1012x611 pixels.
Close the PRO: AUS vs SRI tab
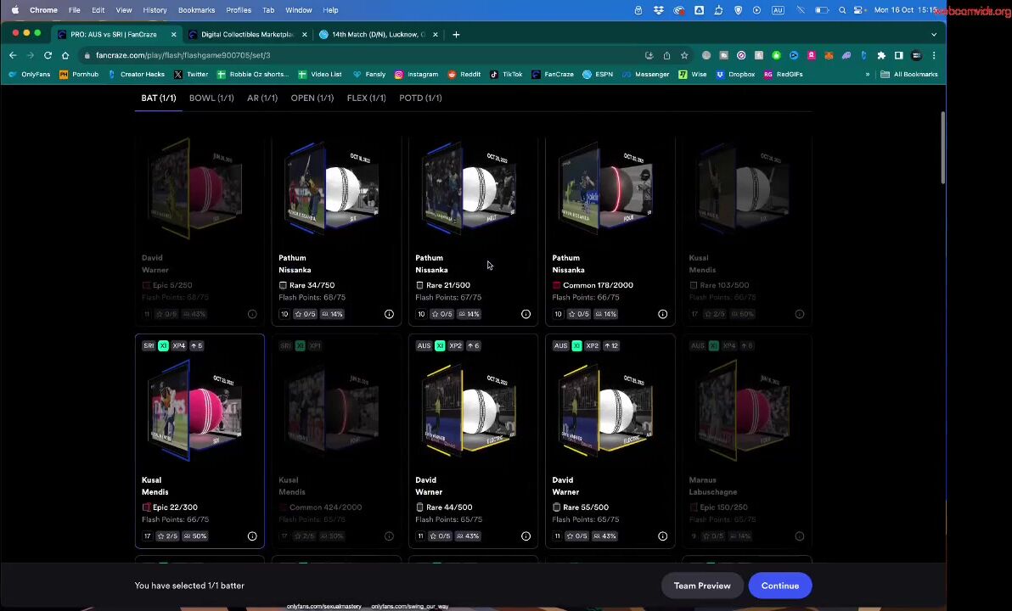click(174, 35)
